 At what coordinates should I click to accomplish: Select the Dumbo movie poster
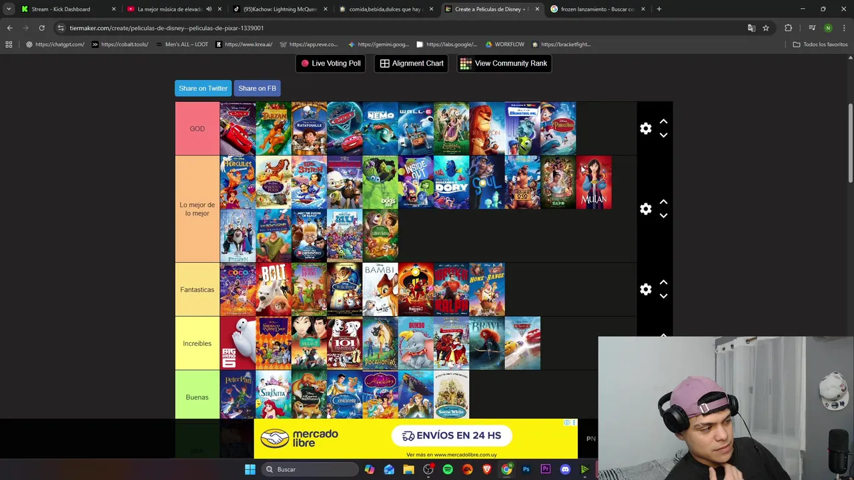[416, 343]
